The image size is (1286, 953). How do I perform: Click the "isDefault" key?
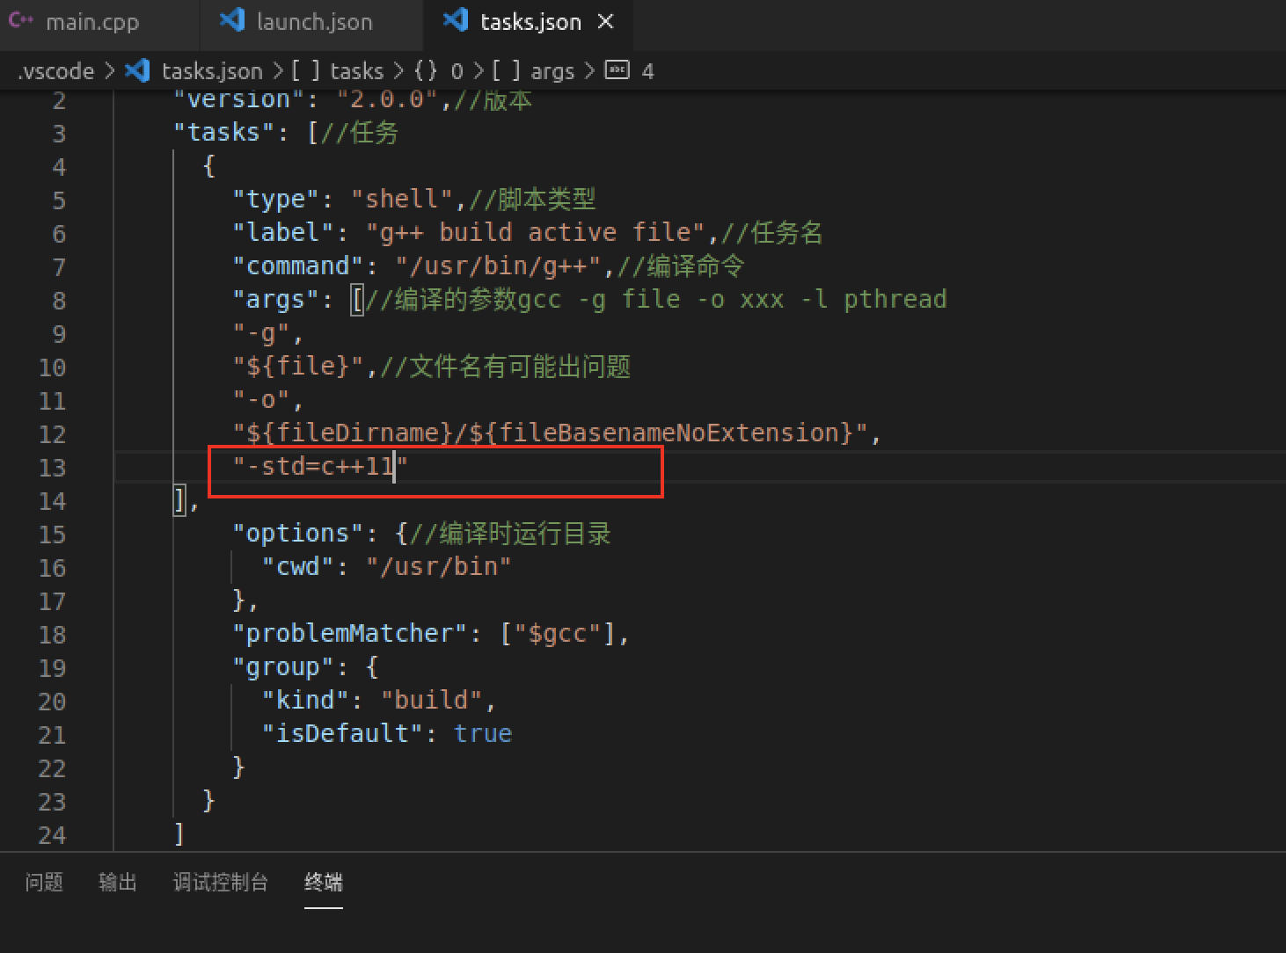click(342, 733)
